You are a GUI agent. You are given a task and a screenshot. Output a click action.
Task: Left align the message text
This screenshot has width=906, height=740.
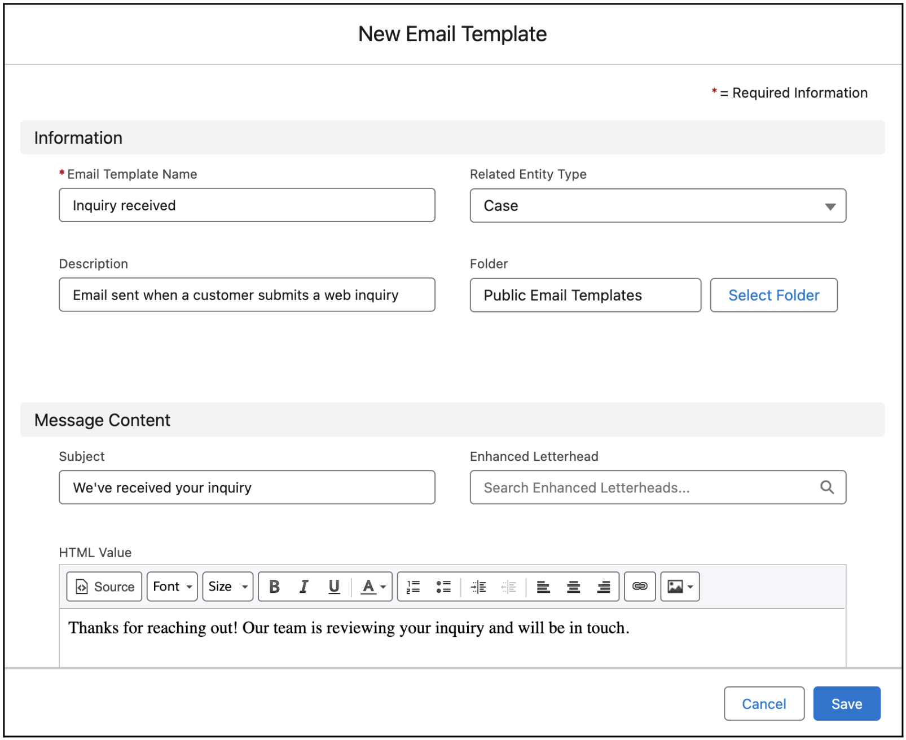click(543, 587)
